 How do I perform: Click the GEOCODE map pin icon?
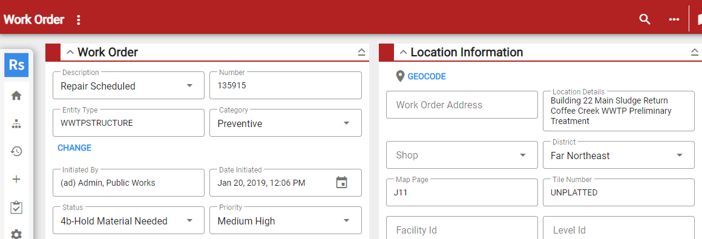coord(400,76)
